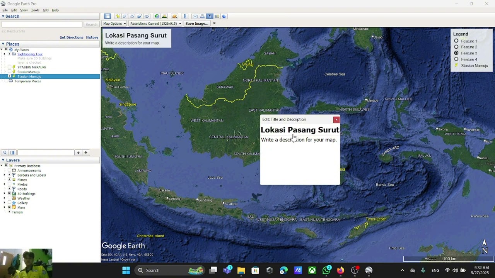This screenshot has width=495, height=278.
Task: Expand the Borders and Labels layer
Action: coord(5,175)
